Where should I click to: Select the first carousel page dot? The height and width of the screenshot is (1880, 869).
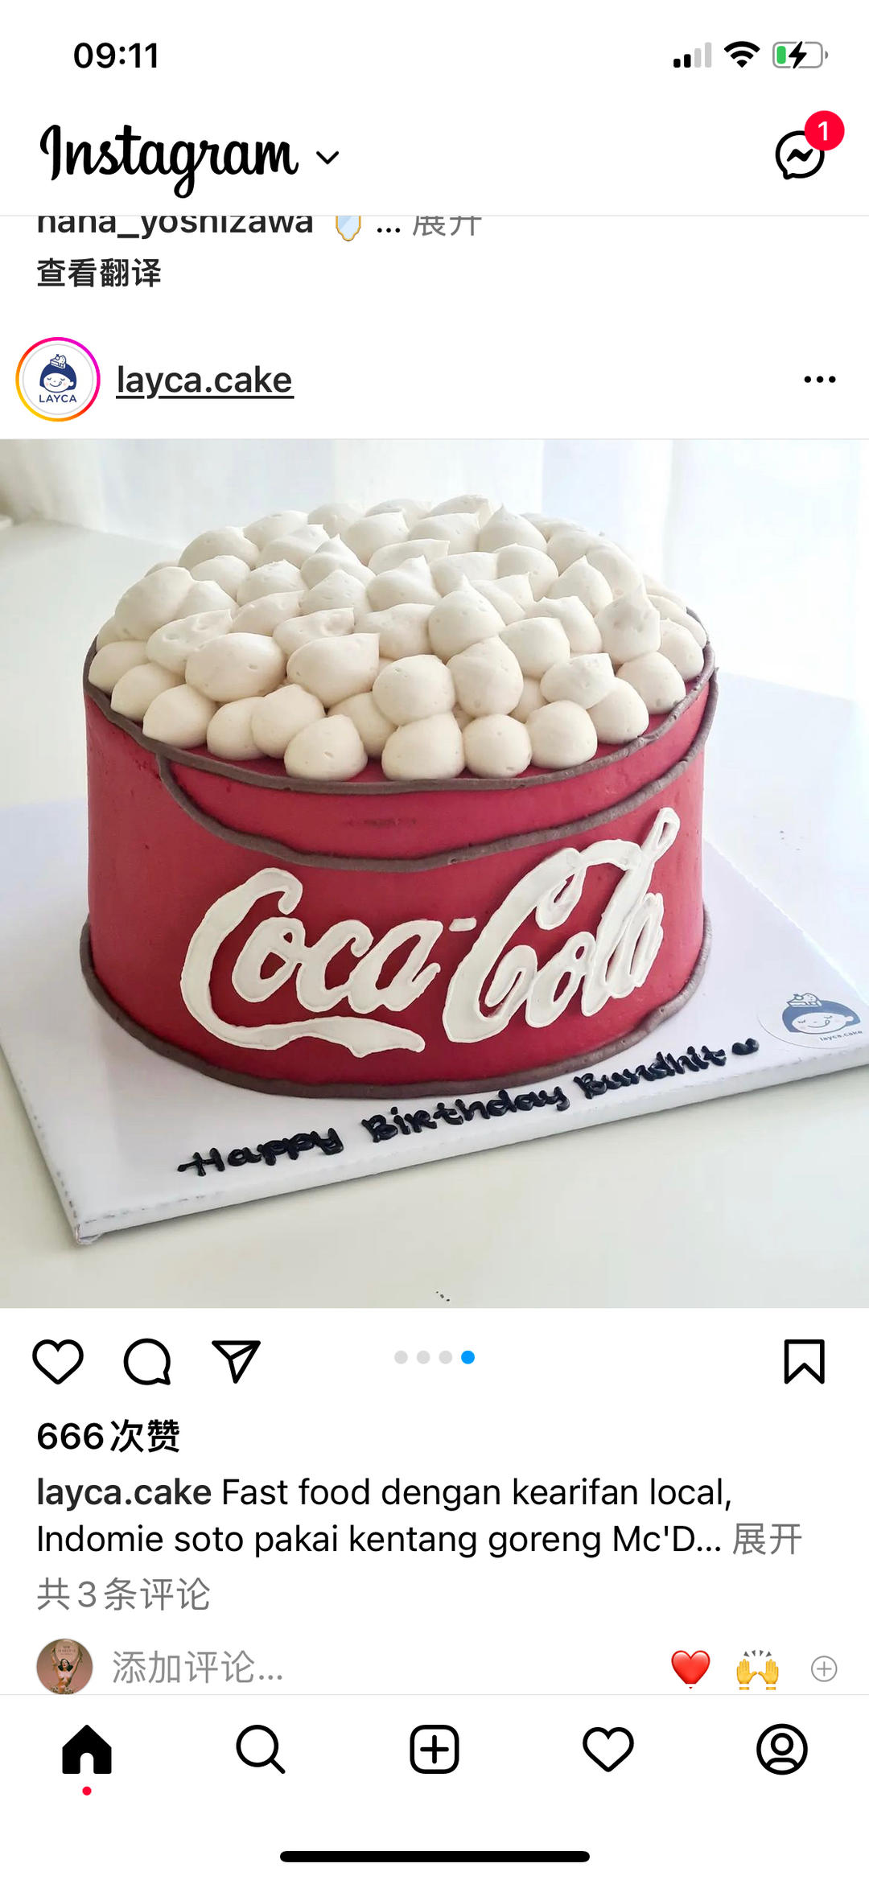pyautogui.click(x=401, y=1357)
